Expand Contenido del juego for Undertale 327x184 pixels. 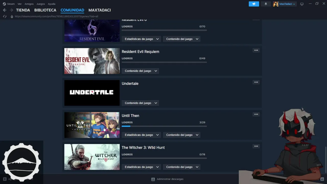(x=140, y=103)
